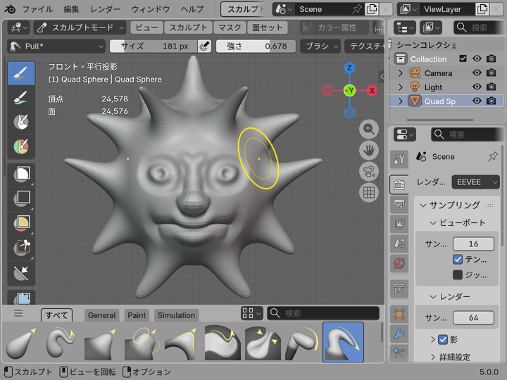Toggle the テン... viewport checkbox
This screenshot has height=380, width=507.
(x=458, y=259)
